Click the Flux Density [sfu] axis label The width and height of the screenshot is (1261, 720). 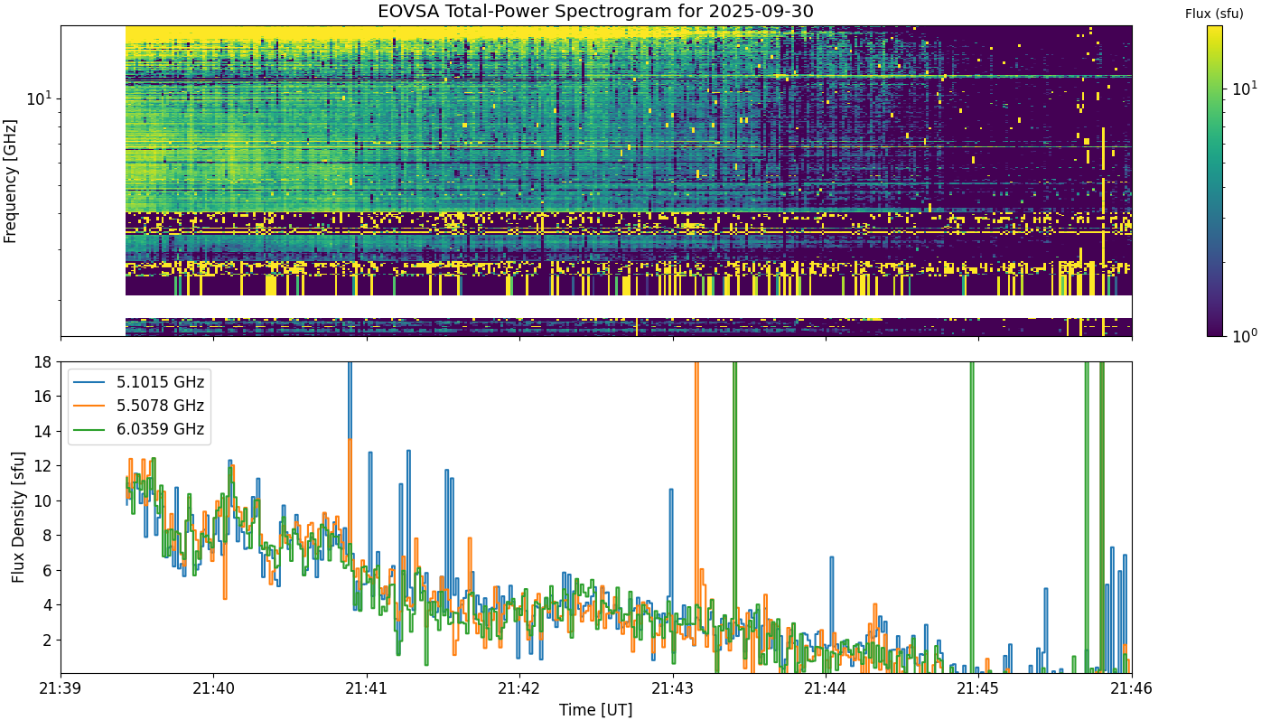coord(18,518)
